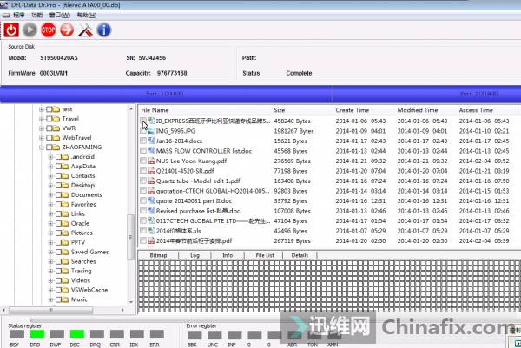This screenshot has height=348, width=521.
Task: Click the 0117CTECH GLOBAL PTE LTD file icon
Action: (x=151, y=220)
